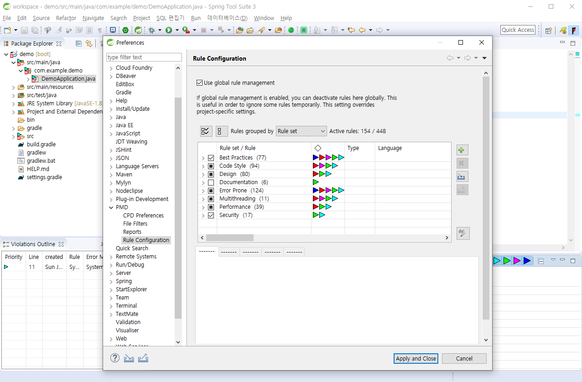
Task: Select build.gradle in Package Explorer
Action: (41, 145)
